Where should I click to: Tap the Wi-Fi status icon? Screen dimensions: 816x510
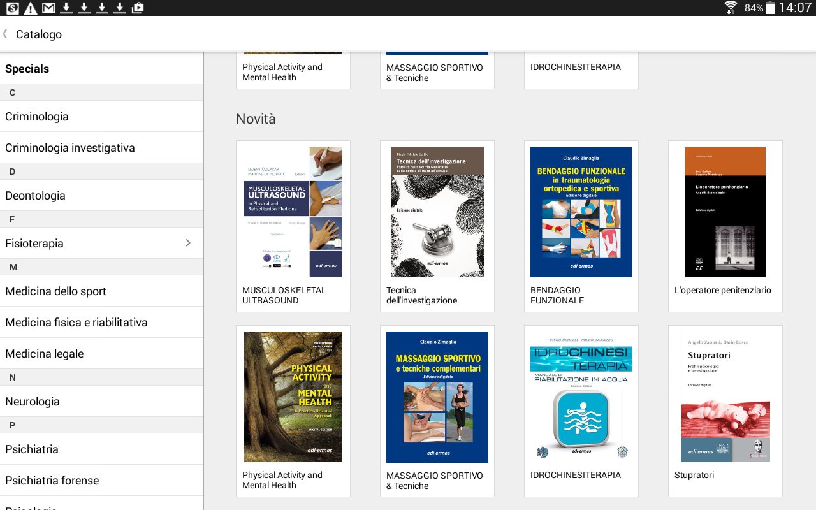tap(731, 8)
